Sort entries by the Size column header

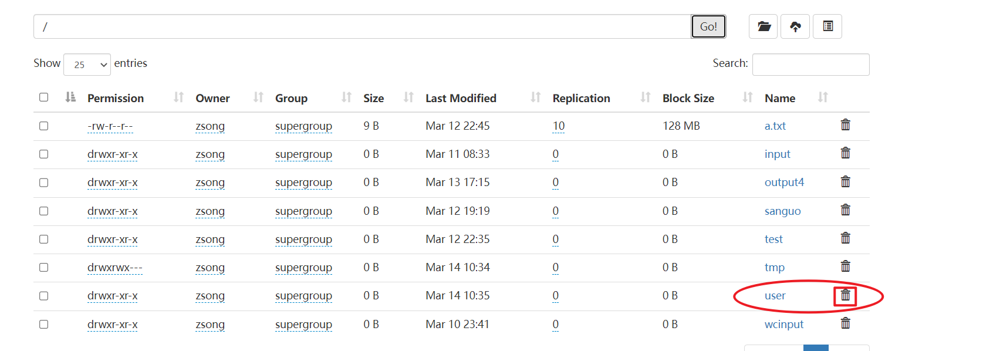tap(373, 98)
